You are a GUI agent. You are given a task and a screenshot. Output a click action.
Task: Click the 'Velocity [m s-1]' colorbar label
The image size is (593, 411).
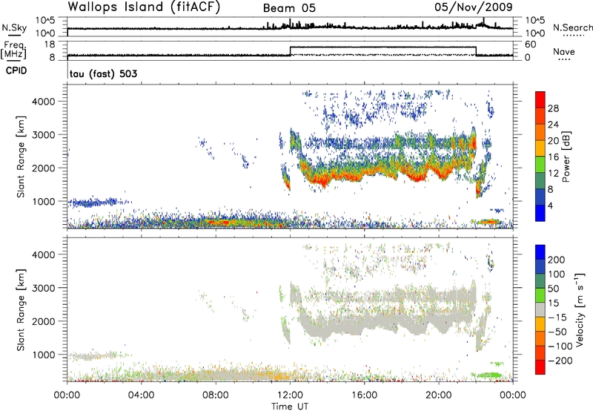pos(580,309)
